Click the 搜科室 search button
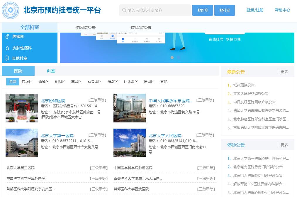Viewport: 297px width, 197px height. [225, 10]
